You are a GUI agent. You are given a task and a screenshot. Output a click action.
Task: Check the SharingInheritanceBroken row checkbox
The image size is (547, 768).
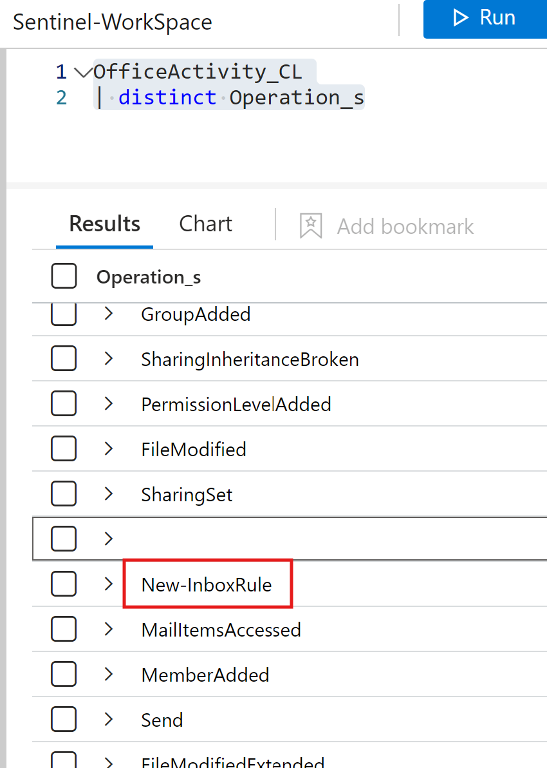coord(64,359)
